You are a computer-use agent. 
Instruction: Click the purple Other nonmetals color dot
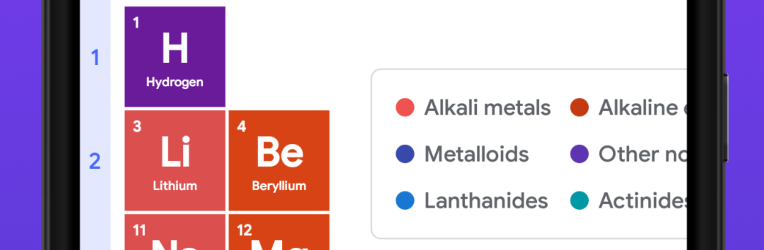tap(579, 154)
